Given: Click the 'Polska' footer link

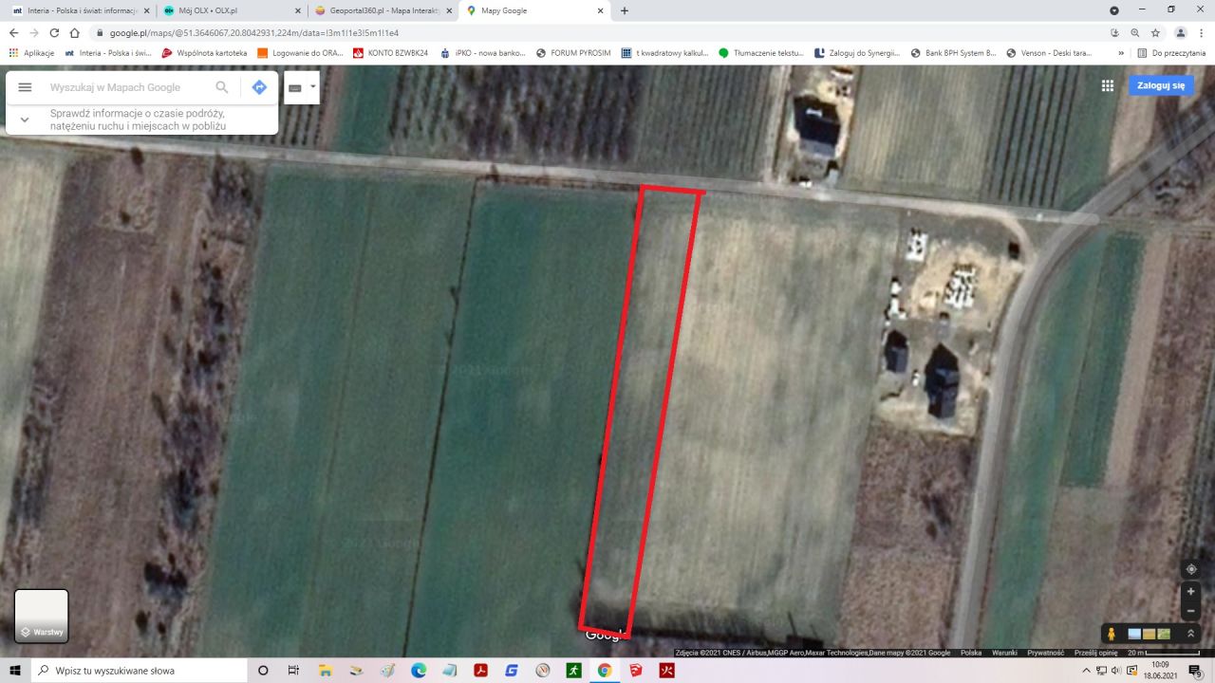Looking at the screenshot, I should pyautogui.click(x=971, y=653).
